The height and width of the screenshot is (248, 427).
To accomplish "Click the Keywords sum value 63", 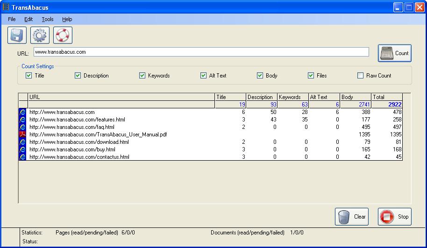I will tap(305, 105).
